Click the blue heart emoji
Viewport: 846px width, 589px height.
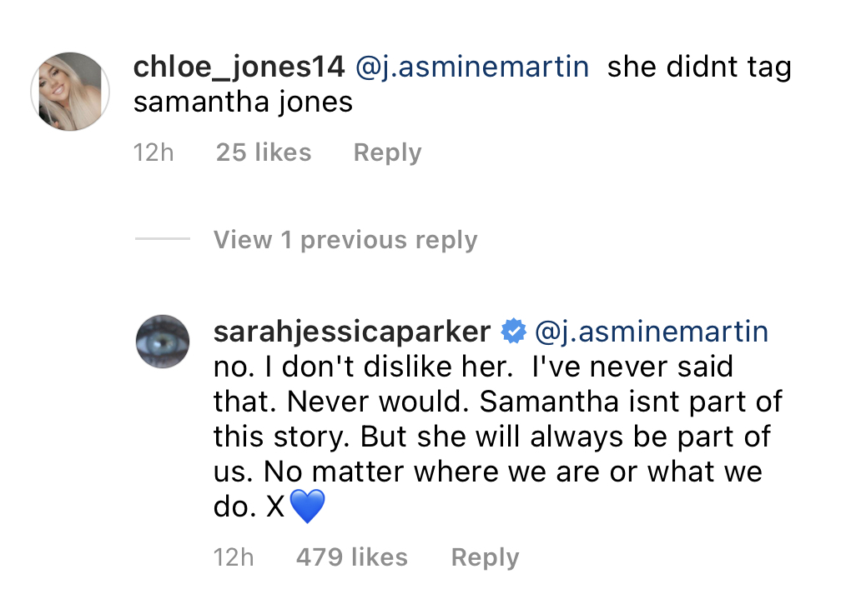click(x=307, y=507)
